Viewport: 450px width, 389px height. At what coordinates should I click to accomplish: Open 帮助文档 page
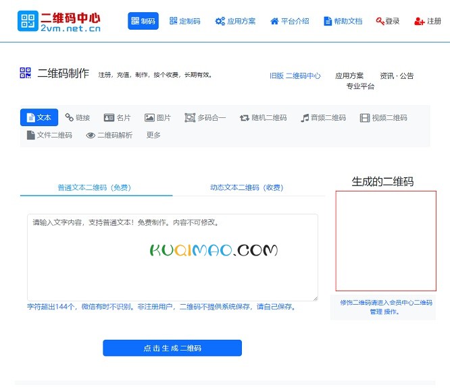click(343, 21)
